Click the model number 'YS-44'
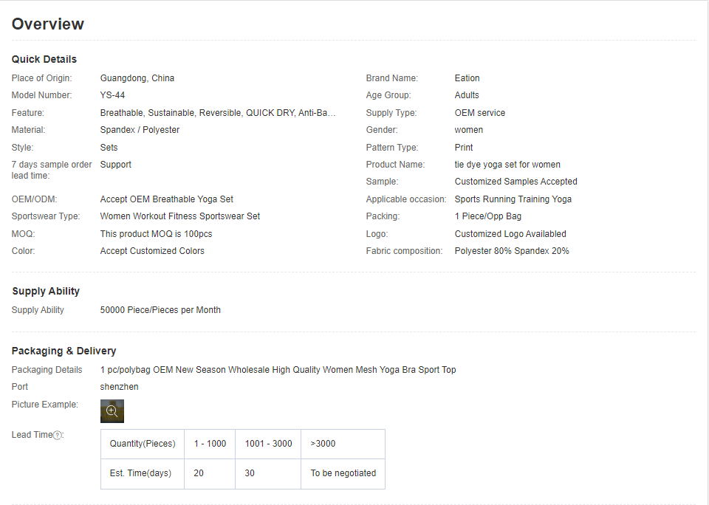709x505 pixels. click(x=112, y=95)
